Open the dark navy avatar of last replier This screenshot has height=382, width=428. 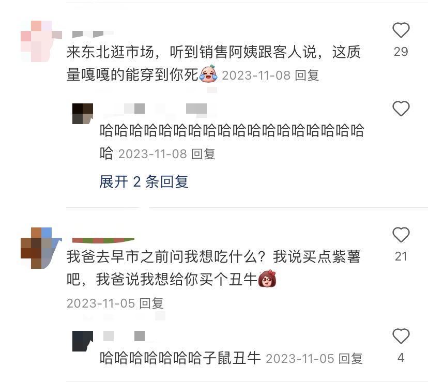click(83, 341)
